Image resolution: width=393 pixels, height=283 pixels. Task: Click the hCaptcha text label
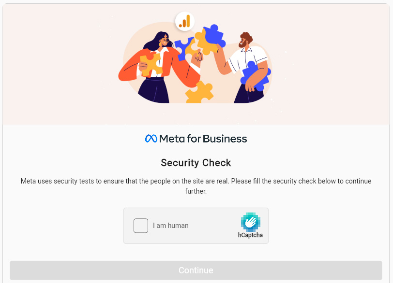pyautogui.click(x=250, y=235)
